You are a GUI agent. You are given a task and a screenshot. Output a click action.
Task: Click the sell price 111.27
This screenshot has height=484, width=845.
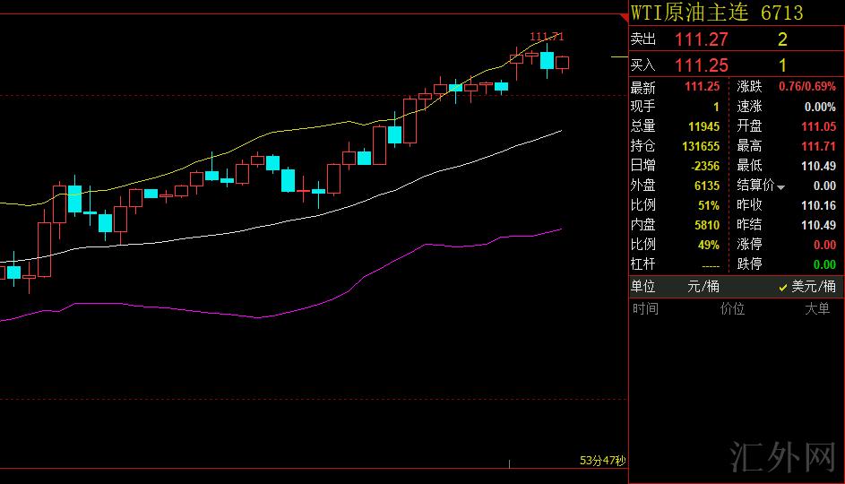coord(701,39)
